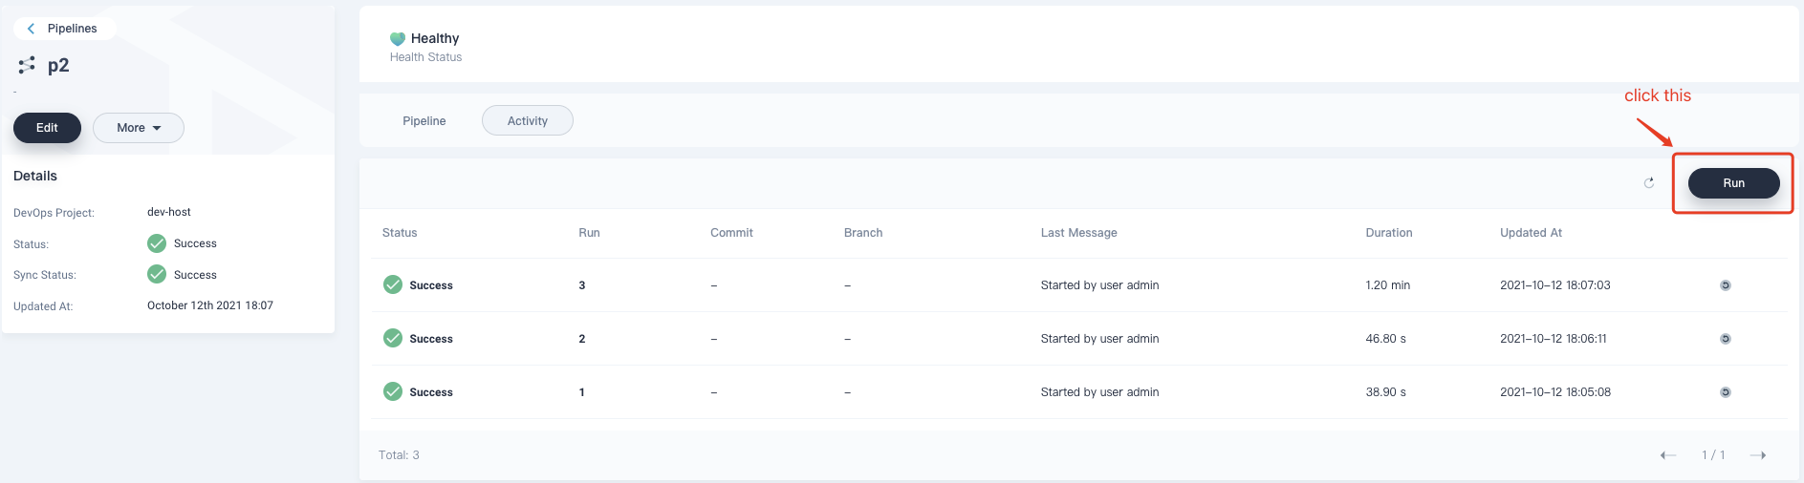Click the Total: 3 text
1804x483 pixels.
(399, 455)
